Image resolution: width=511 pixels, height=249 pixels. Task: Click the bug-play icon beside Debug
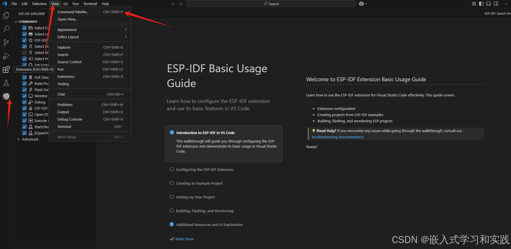point(31,102)
